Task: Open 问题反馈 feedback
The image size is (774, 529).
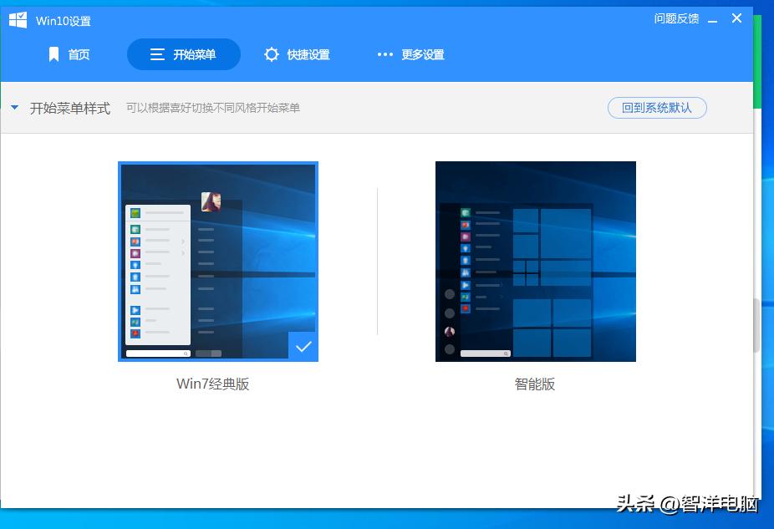Action: [676, 18]
